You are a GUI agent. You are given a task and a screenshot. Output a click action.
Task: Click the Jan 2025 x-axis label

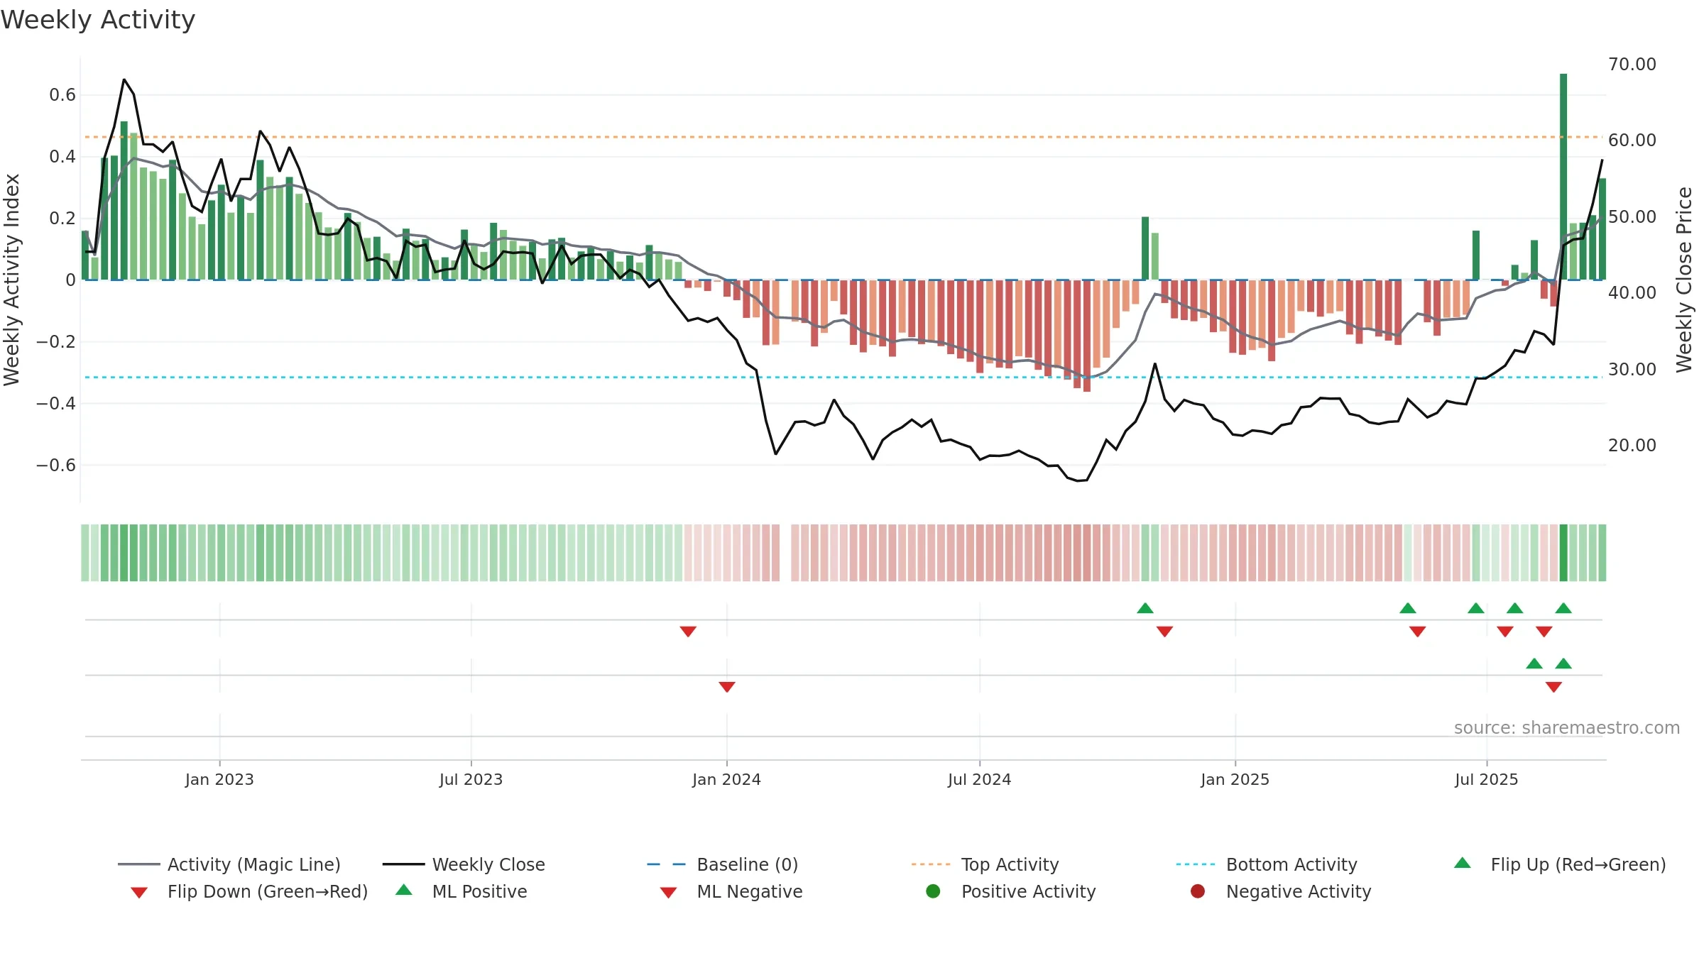pos(1235,779)
